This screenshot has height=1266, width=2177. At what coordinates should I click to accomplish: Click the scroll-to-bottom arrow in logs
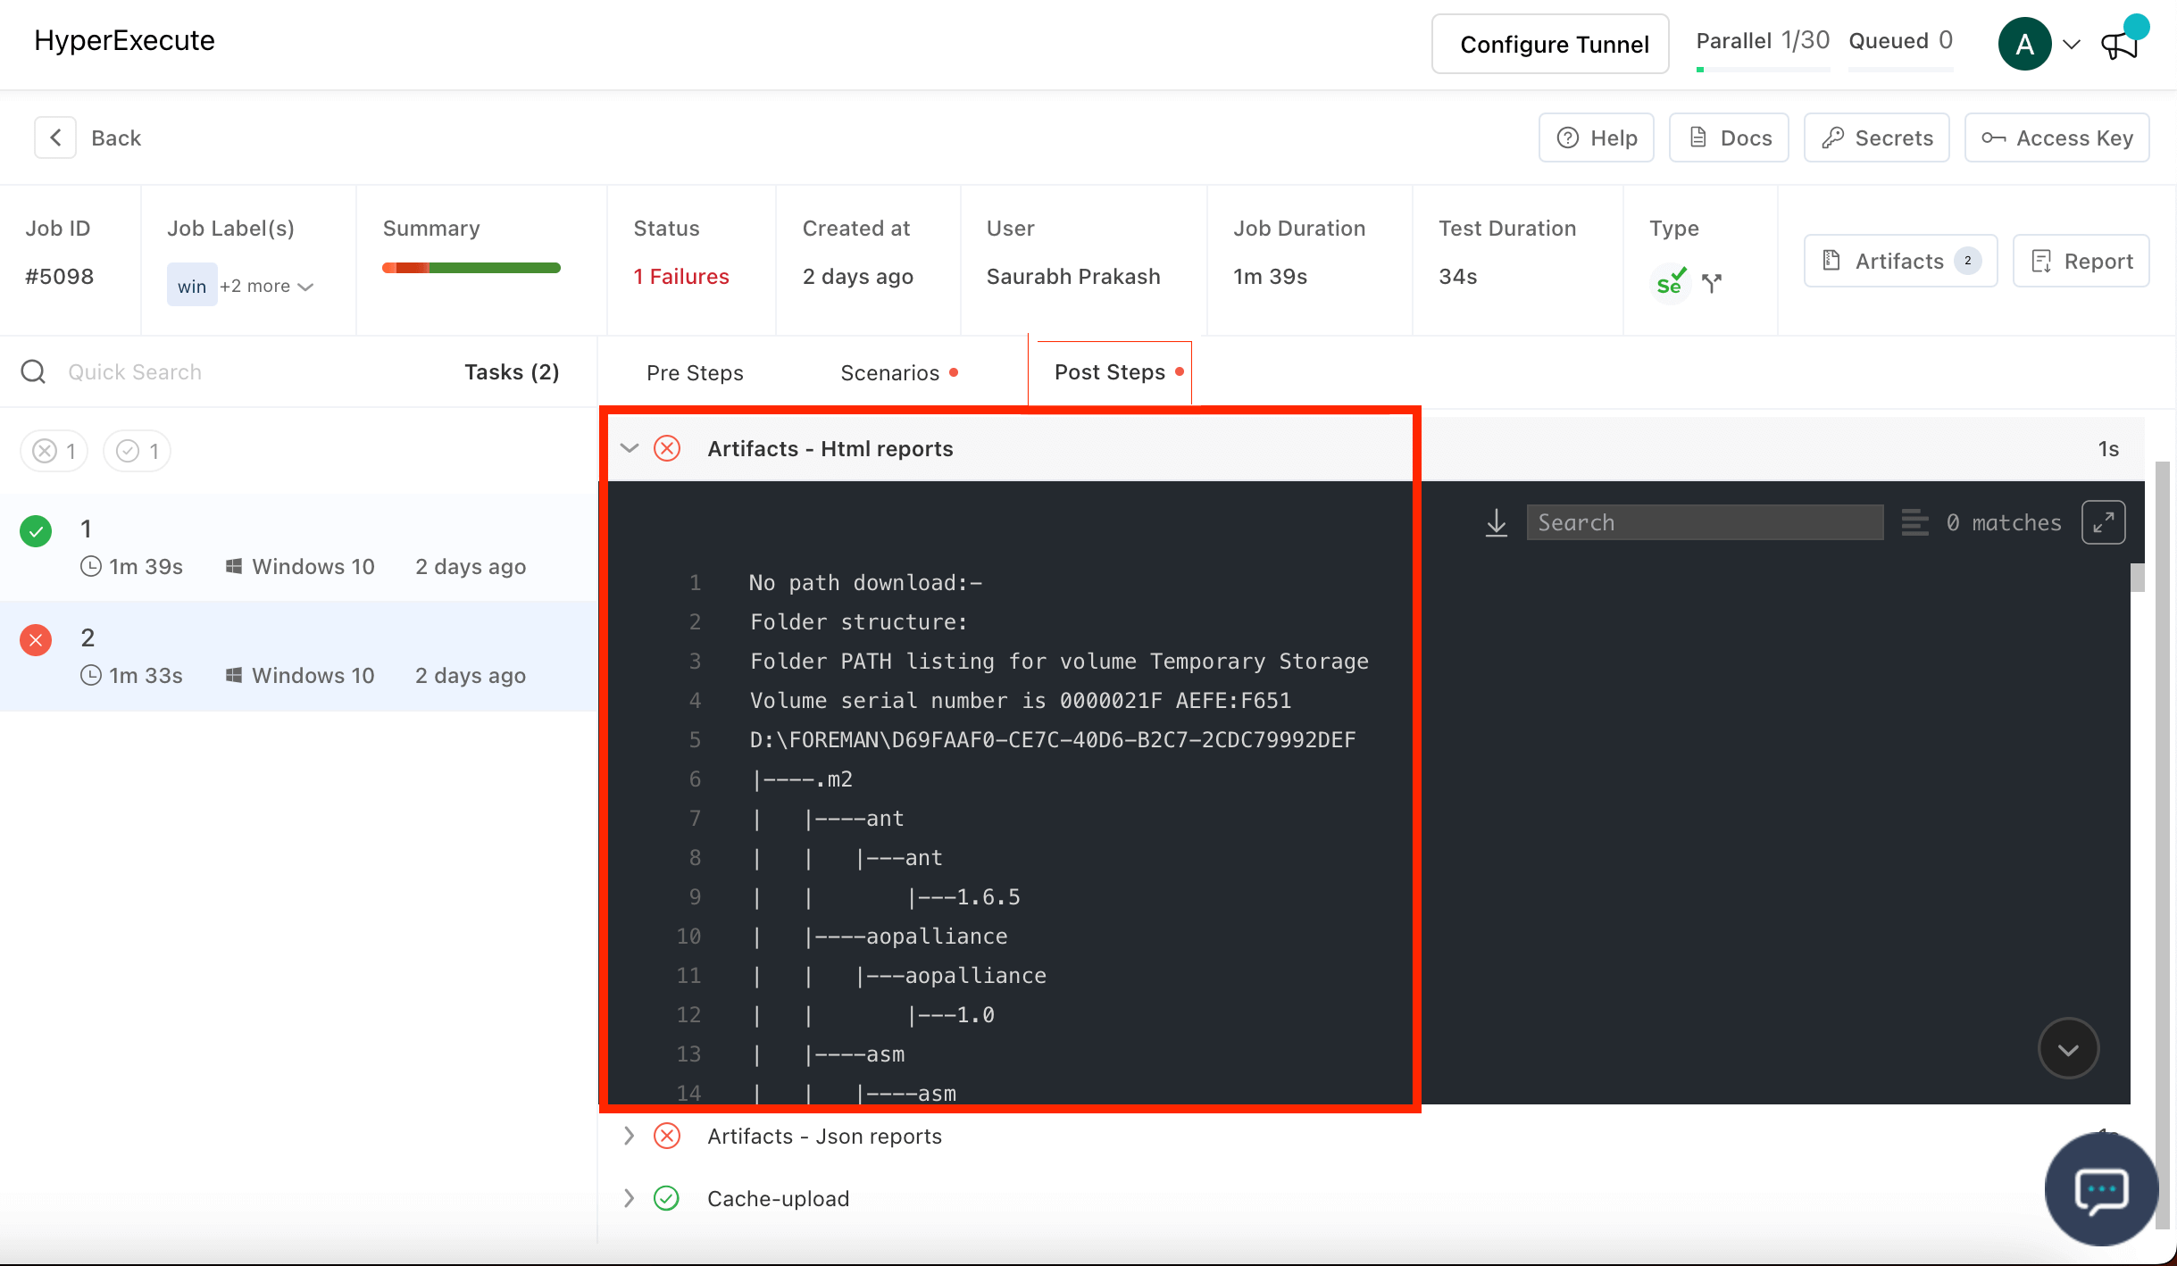click(2068, 1049)
